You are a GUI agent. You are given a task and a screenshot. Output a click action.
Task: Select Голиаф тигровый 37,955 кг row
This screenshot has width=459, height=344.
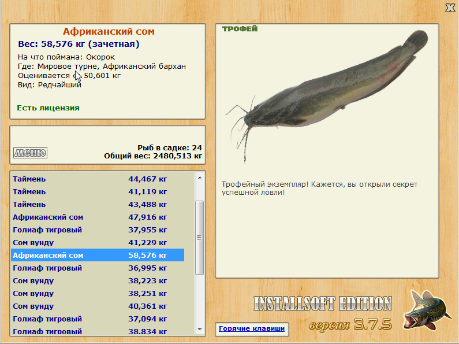98,230
